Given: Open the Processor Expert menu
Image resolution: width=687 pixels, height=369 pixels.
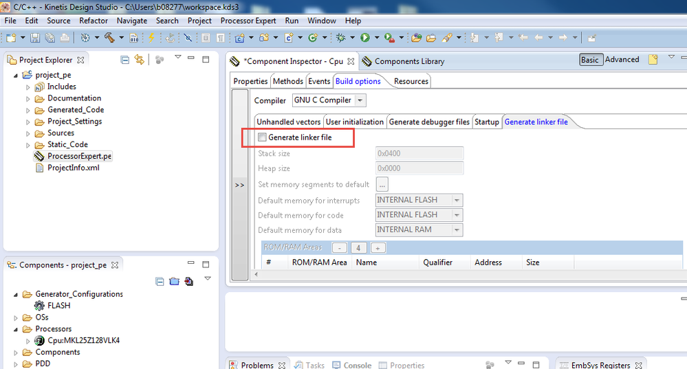Looking at the screenshot, I should tap(248, 21).
